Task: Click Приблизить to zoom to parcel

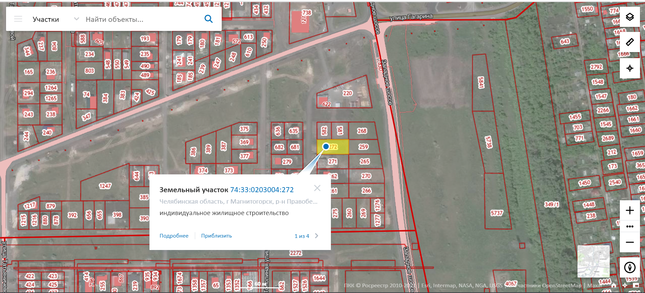Action: (216, 236)
